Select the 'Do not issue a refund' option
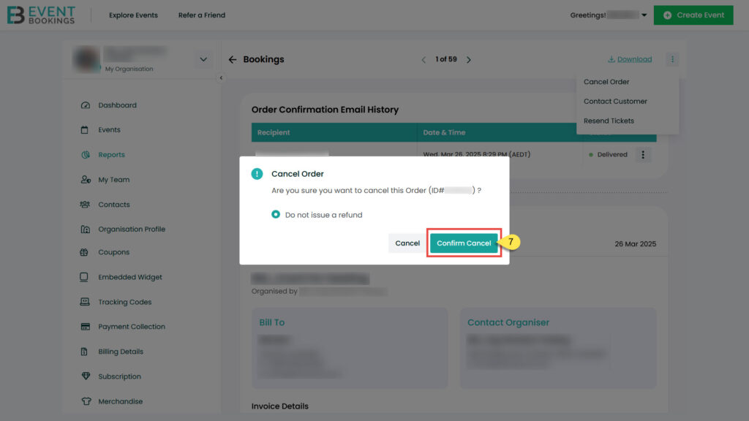The width and height of the screenshot is (749, 421). click(x=276, y=215)
